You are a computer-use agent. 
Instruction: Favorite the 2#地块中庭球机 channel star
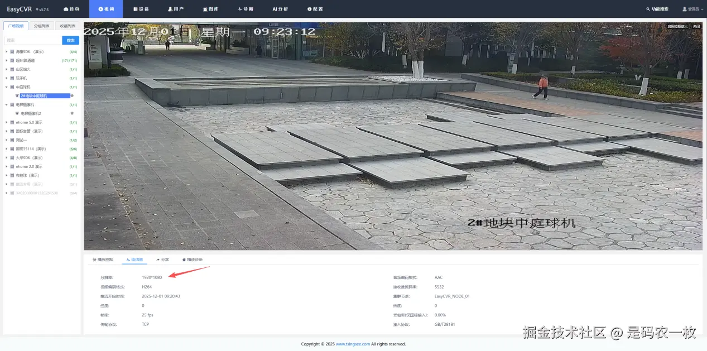point(71,96)
